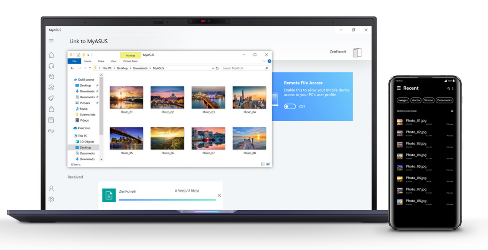Cancel the ZenFone6 transfer with the X
The image size is (488, 250).
(219, 195)
